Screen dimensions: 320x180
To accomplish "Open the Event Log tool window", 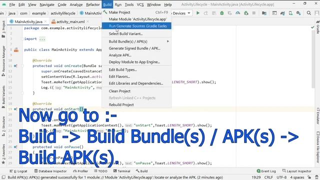I will (x=266, y=171).
